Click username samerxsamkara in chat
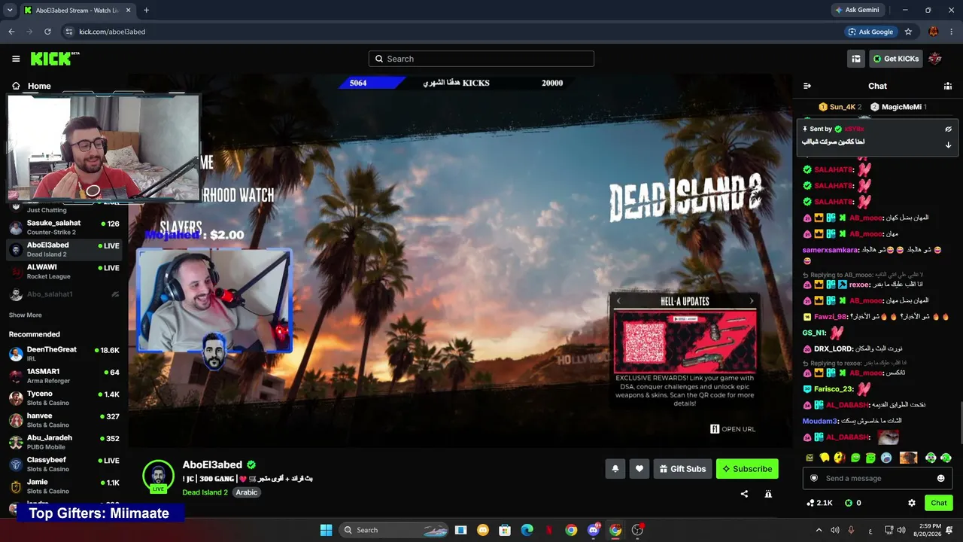This screenshot has width=963, height=542. 831,249
